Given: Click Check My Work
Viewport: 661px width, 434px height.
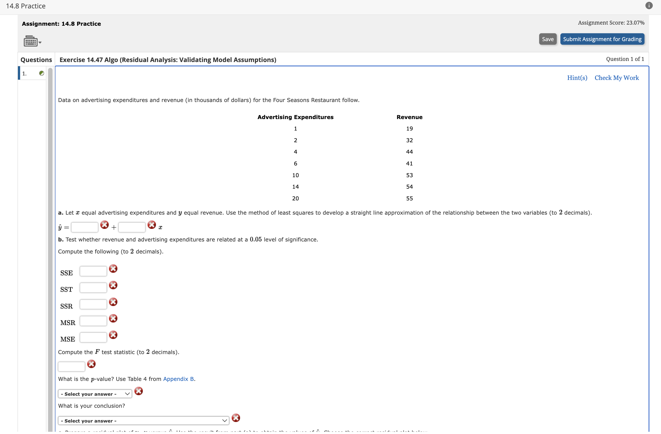Looking at the screenshot, I should coord(617,78).
